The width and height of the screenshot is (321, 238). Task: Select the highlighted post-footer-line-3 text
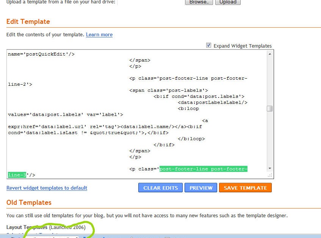coord(203,169)
